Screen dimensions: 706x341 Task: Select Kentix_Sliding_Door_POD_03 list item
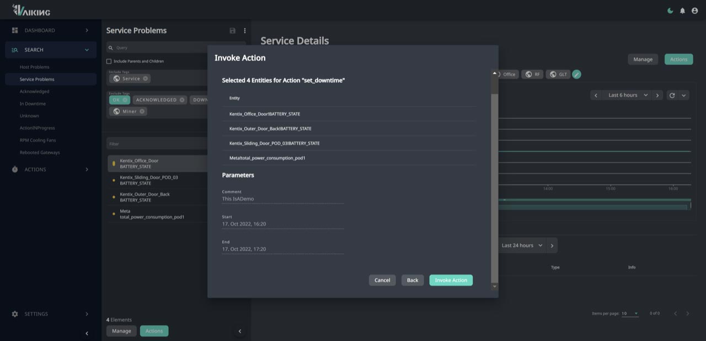pyautogui.click(x=158, y=180)
